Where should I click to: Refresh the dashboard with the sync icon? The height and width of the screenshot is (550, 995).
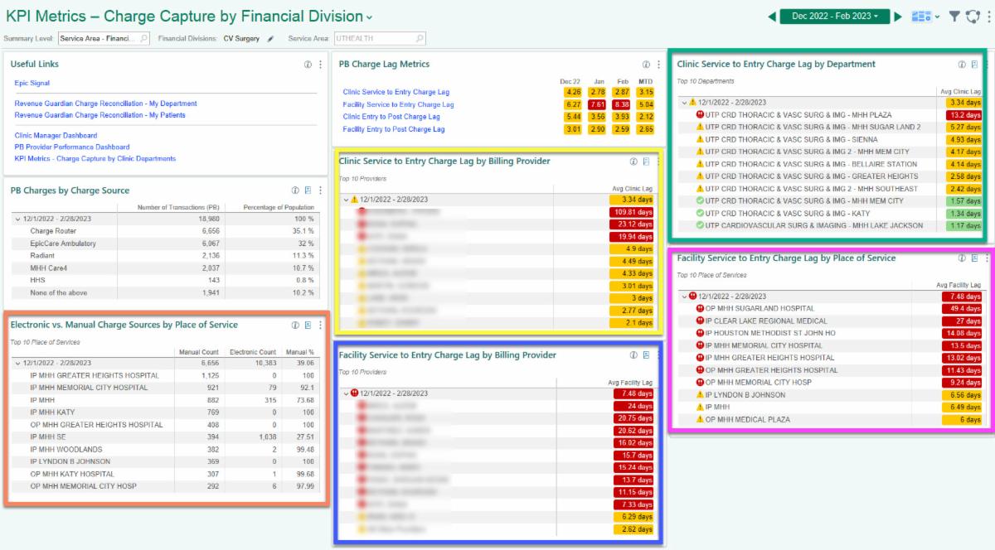972,14
